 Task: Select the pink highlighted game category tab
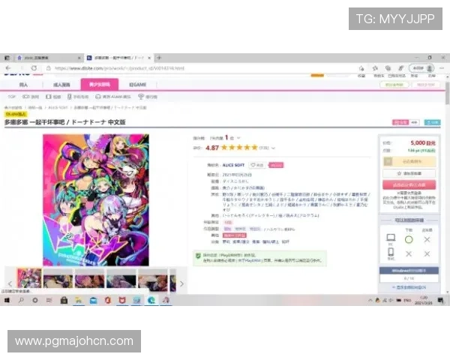(100, 85)
